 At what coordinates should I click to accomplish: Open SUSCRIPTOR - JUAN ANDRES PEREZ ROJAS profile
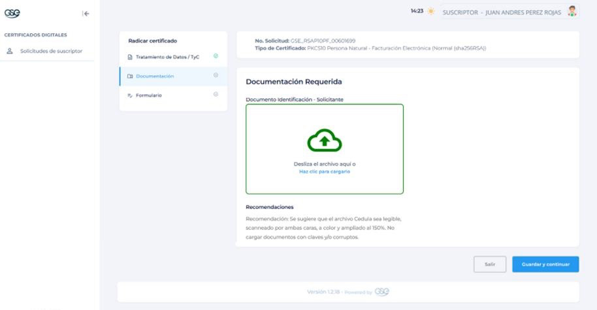point(510,12)
